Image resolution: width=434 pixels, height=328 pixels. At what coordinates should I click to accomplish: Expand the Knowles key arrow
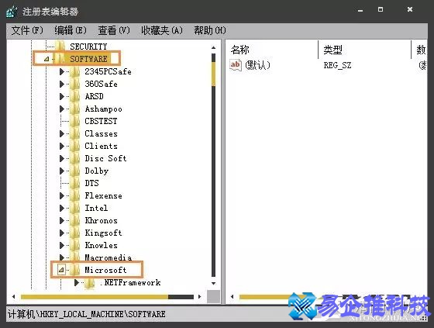(x=62, y=246)
